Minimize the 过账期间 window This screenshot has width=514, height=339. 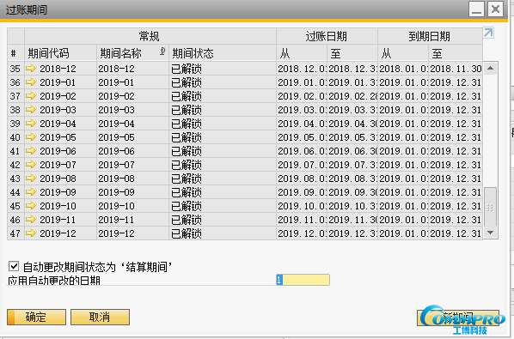[x=477, y=9]
